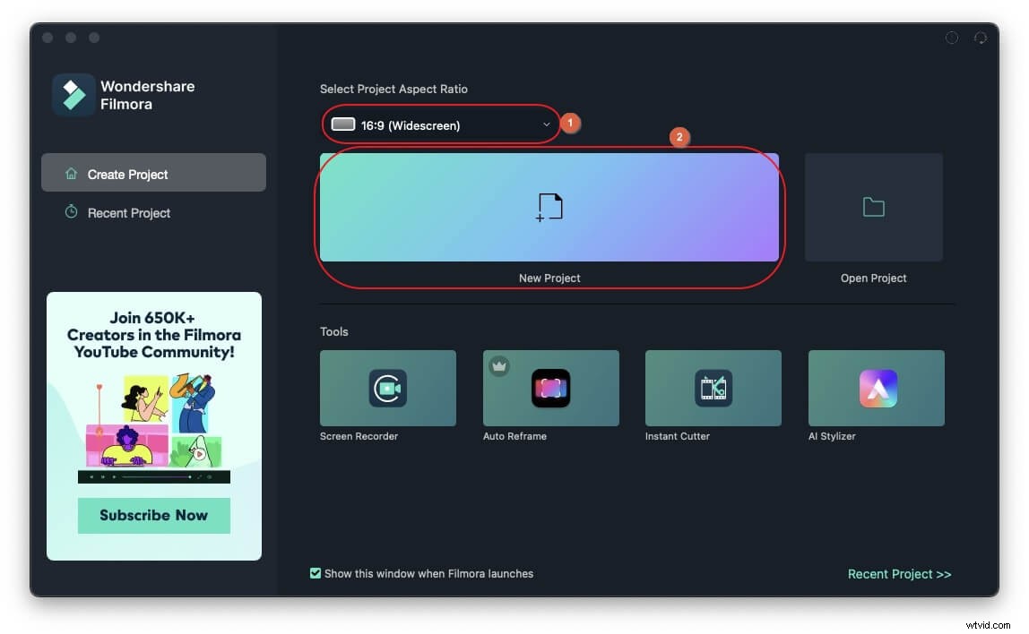
Task: Click the support headset icon
Action: tap(981, 38)
